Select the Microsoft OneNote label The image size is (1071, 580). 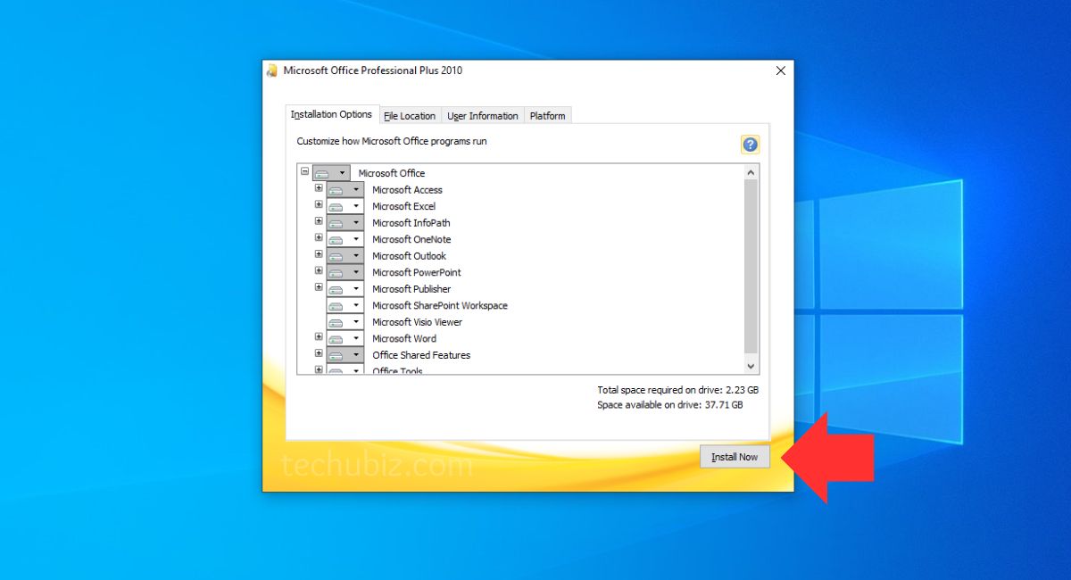click(x=411, y=239)
